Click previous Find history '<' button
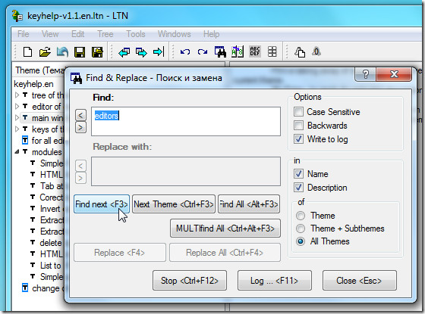Image resolution: width=425 pixels, height=314 pixels. 80,115
